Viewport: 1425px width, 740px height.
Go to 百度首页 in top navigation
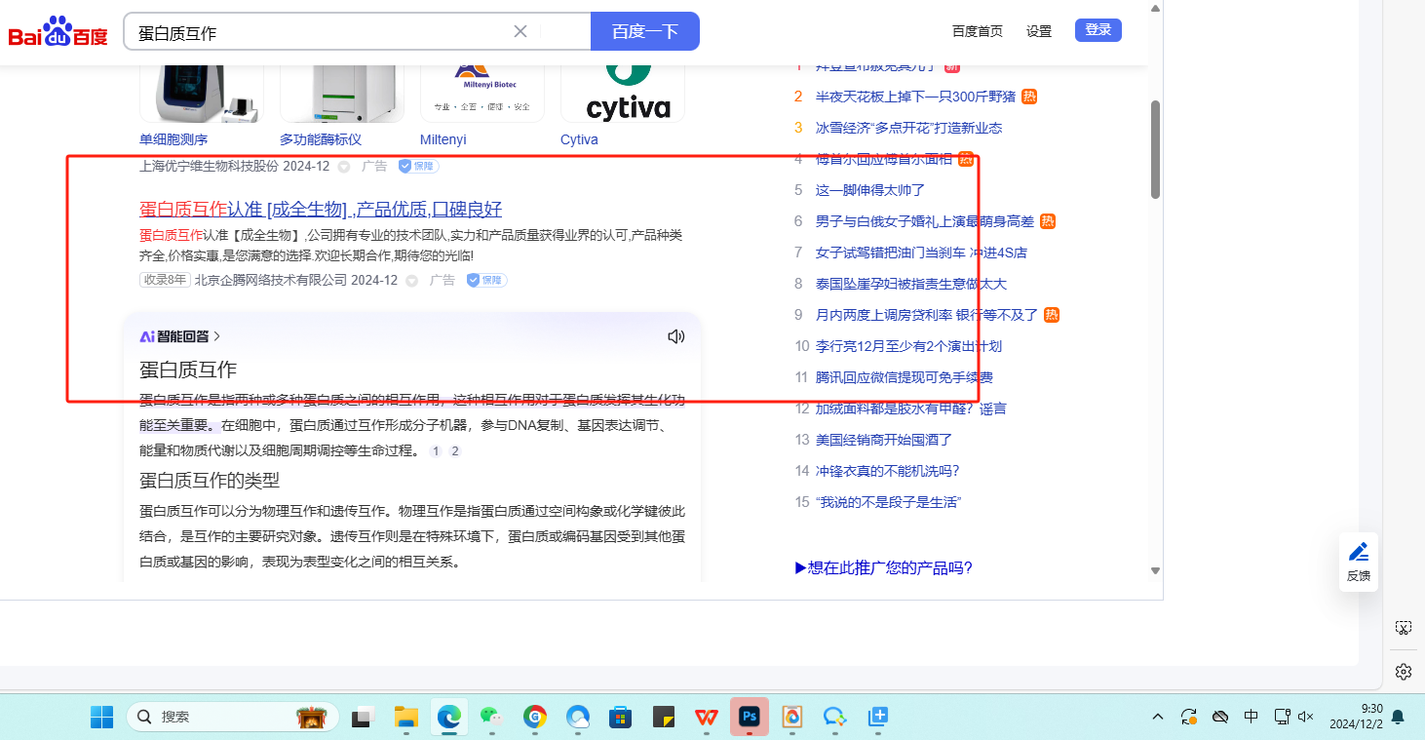coord(977,31)
